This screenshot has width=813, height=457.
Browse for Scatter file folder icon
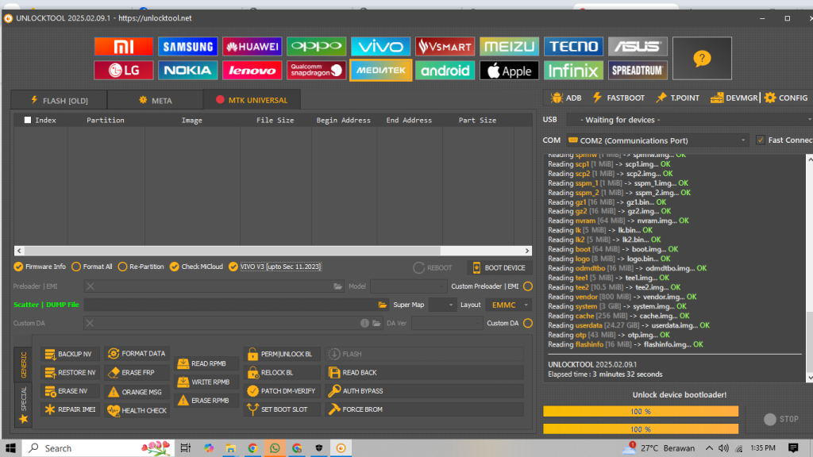click(x=383, y=305)
